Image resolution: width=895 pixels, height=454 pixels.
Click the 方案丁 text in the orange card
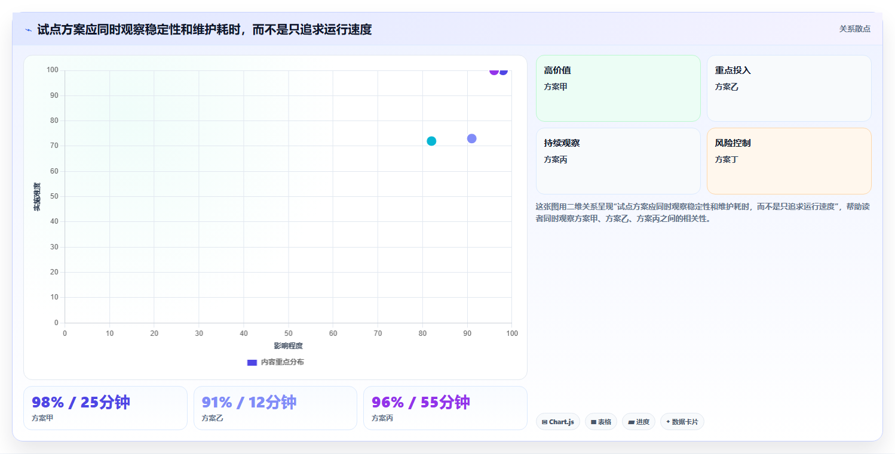point(727,159)
